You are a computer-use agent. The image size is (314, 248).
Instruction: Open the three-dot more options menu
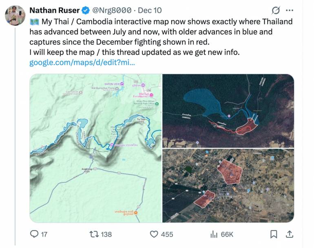tap(290, 10)
